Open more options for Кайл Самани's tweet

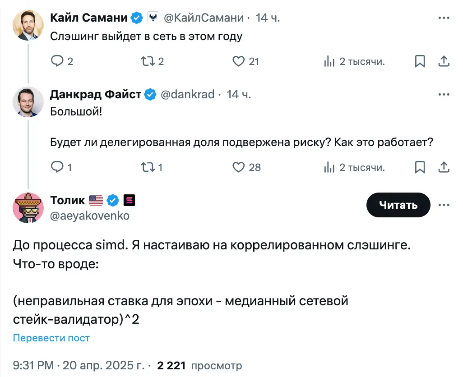[x=444, y=18]
